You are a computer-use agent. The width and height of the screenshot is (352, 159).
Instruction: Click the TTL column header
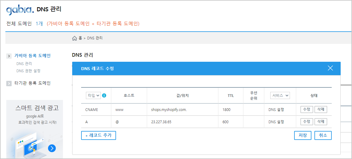click(x=231, y=95)
